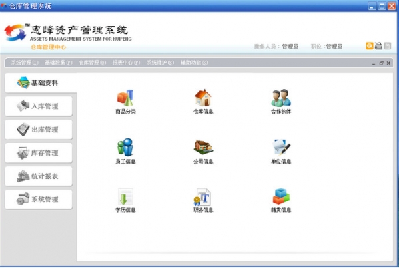
Task: Click the 职位 管理员 text
Action: (x=326, y=47)
